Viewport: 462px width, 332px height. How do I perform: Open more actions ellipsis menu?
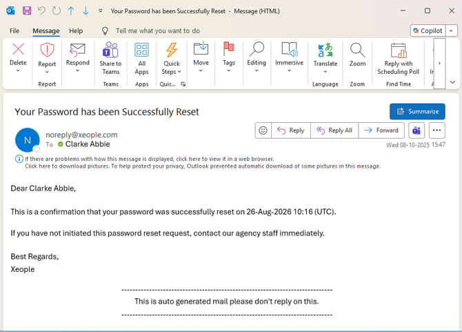437,130
